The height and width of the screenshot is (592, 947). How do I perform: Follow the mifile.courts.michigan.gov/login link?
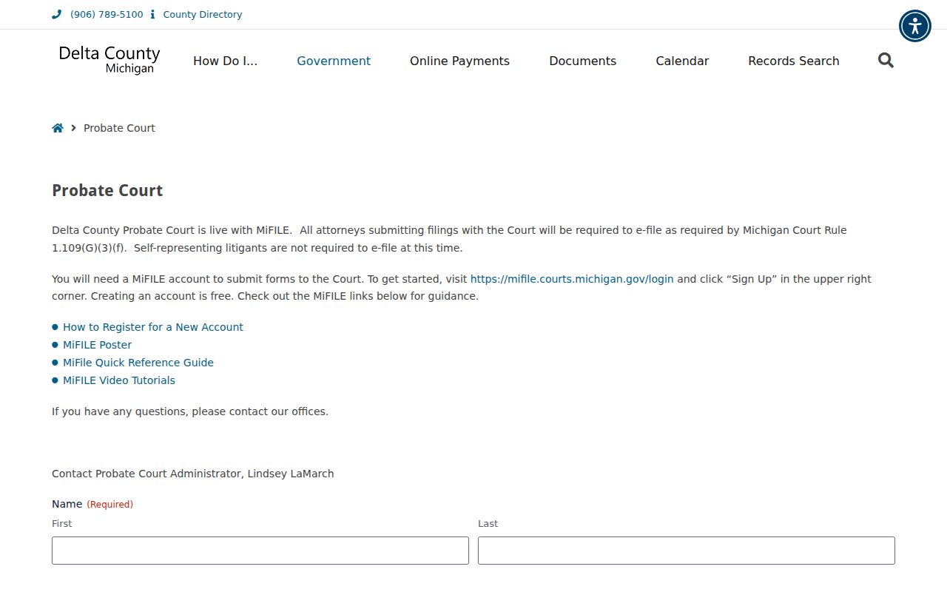coord(572,279)
